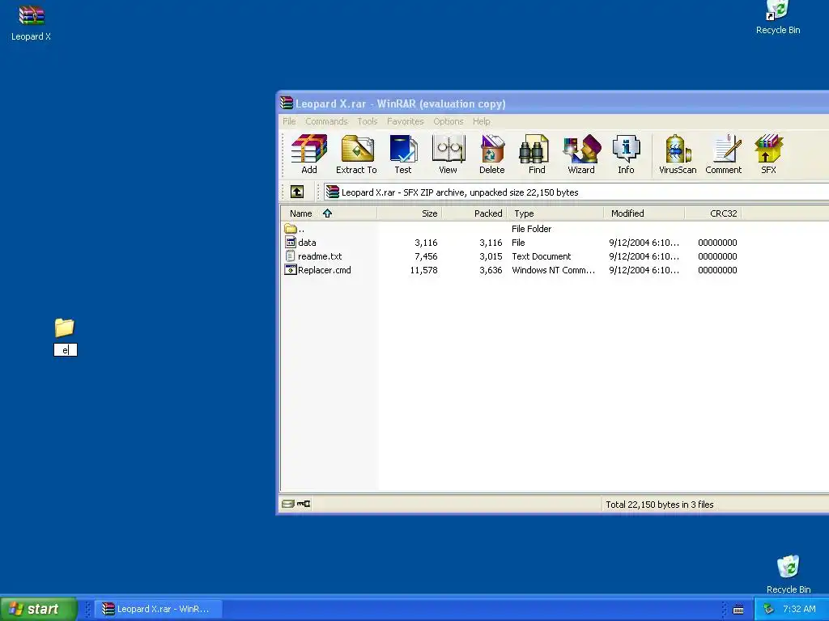The image size is (829, 621).
Task: Click the 3,015 packed value
Action: pyautogui.click(x=491, y=256)
